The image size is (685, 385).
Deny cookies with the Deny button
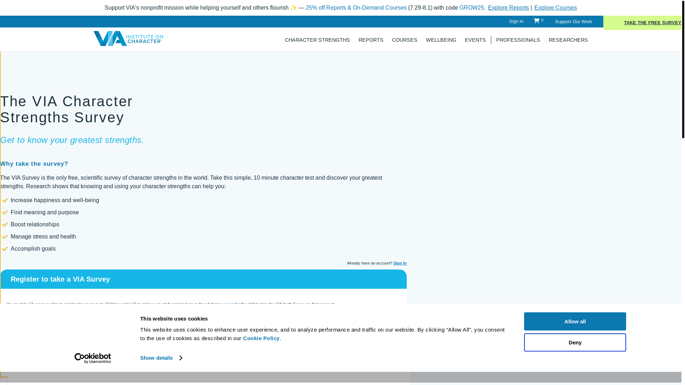[575, 342]
